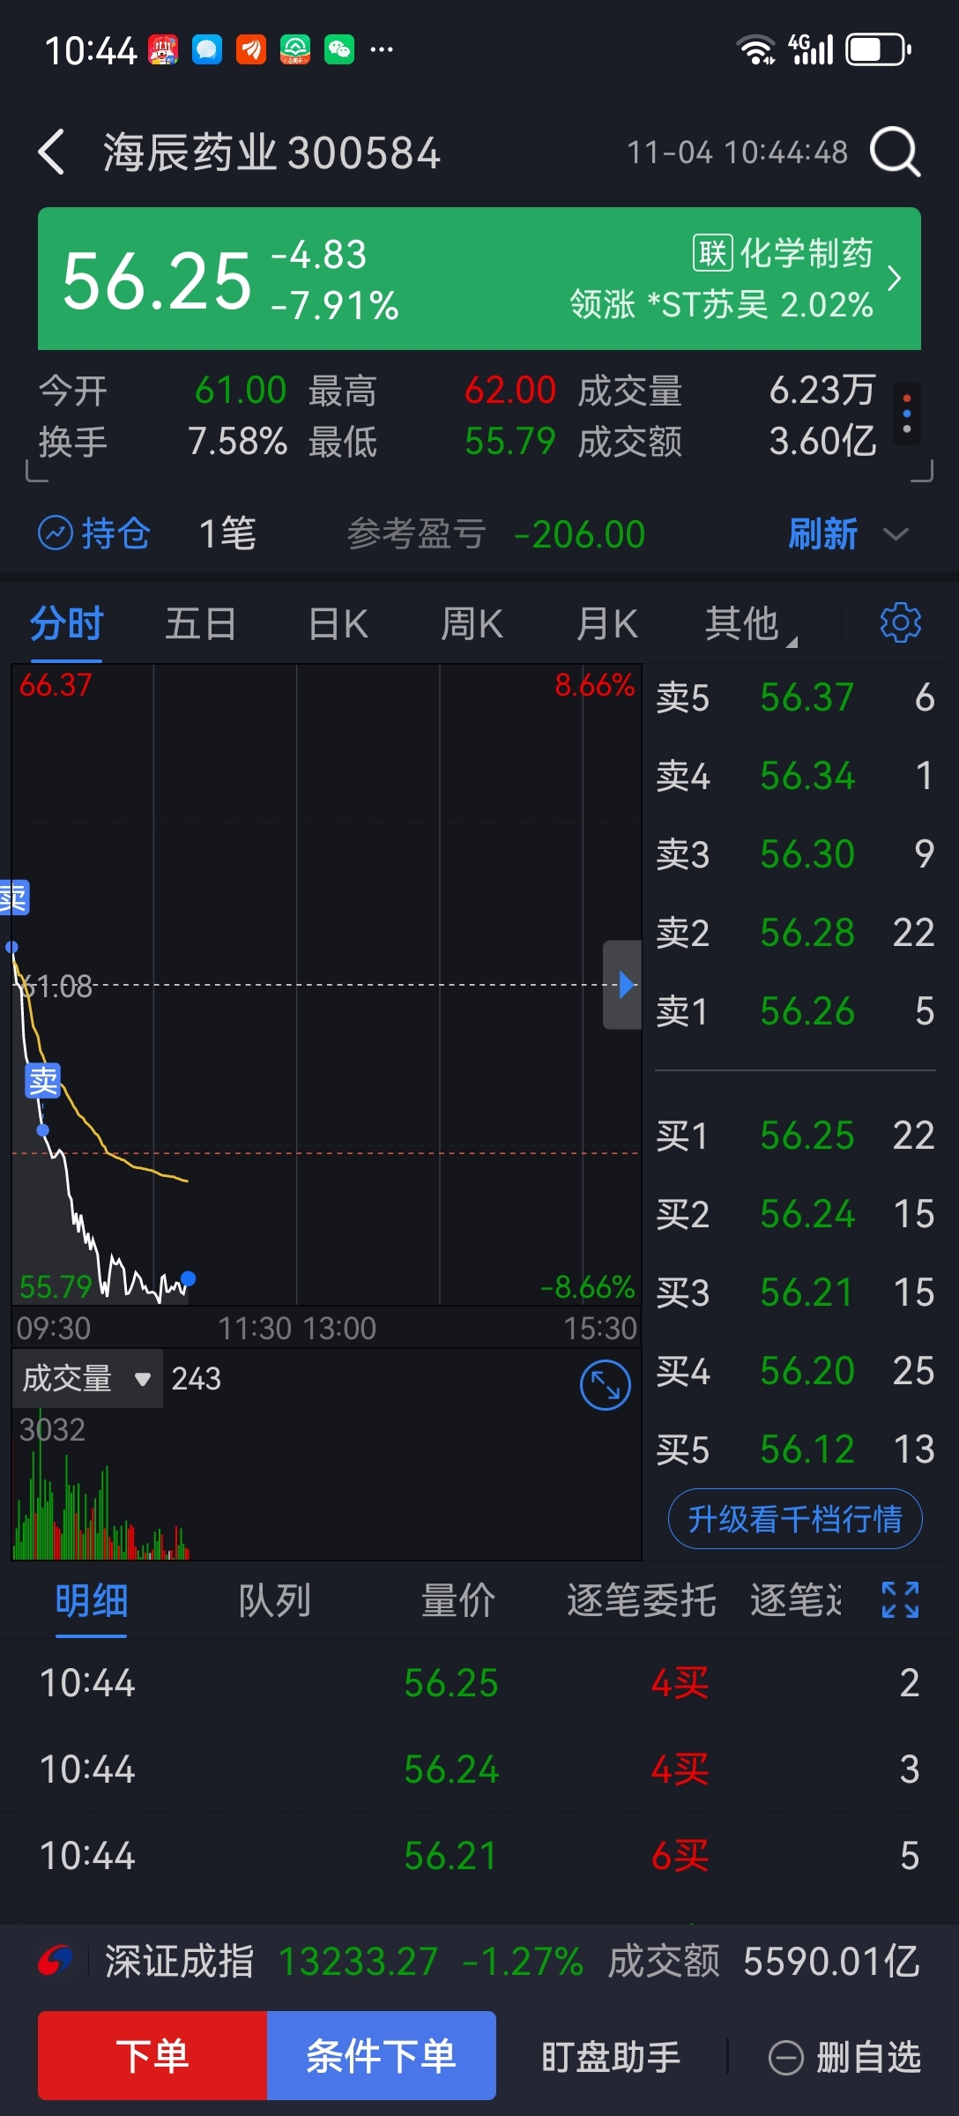Viewport: 959px width, 2116px height.
Task: Tap the 删自选 minus circle icon
Action: [x=786, y=2058]
